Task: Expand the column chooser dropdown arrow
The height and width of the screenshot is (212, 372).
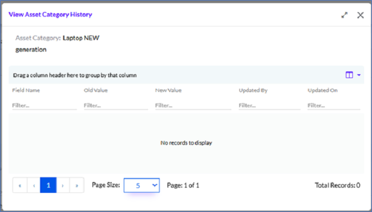Action: pyautogui.click(x=359, y=75)
